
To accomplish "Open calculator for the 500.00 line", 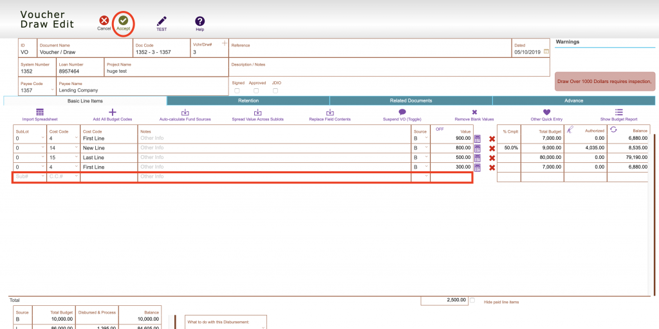I will click(x=478, y=158).
